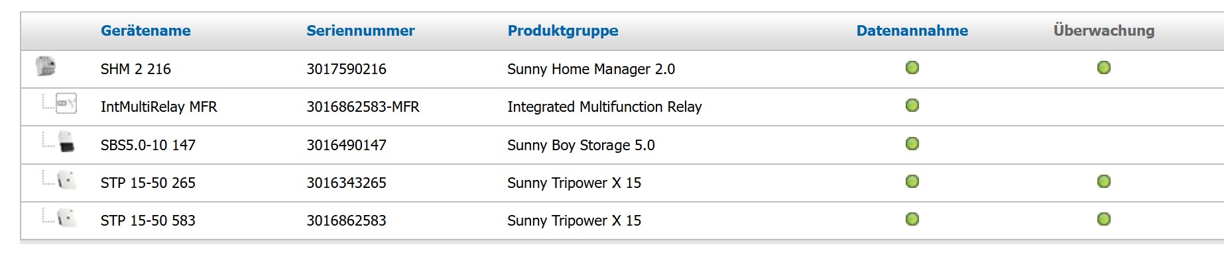Sort table by Datenannahme column header

(912, 30)
